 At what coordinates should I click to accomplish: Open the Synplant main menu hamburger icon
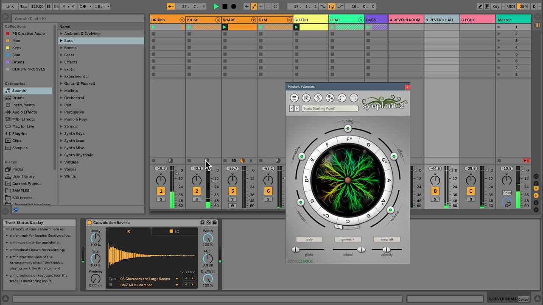pyautogui.click(x=294, y=98)
